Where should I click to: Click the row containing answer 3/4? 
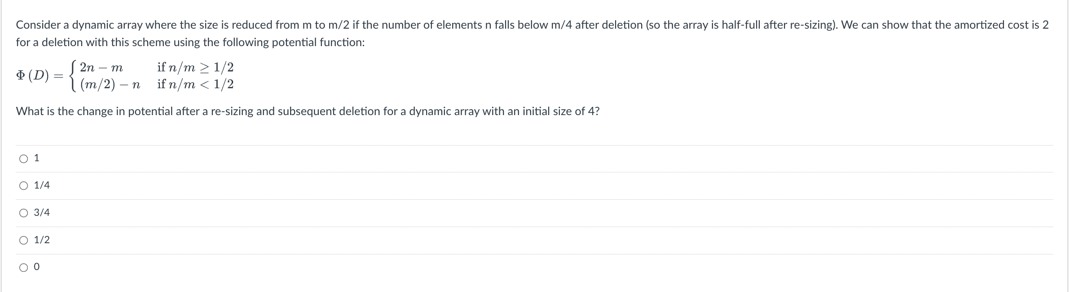(x=534, y=213)
